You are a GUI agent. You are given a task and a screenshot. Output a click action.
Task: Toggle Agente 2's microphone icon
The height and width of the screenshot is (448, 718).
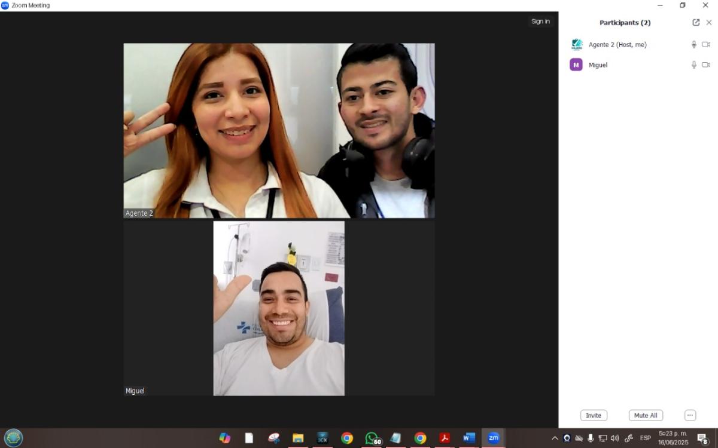click(x=694, y=45)
